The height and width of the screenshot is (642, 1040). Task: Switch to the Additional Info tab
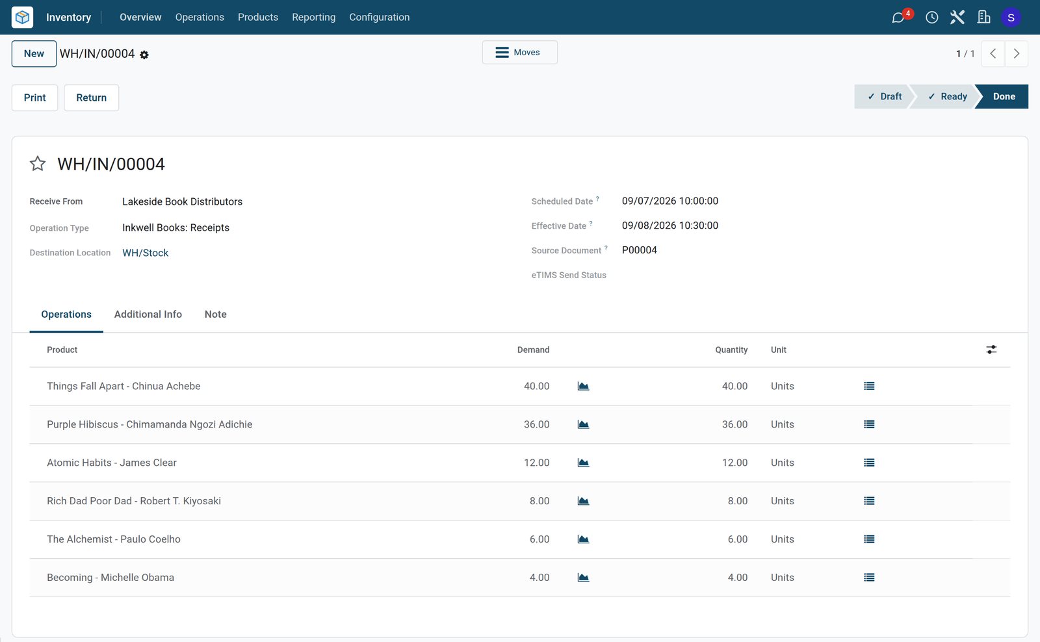tap(148, 315)
